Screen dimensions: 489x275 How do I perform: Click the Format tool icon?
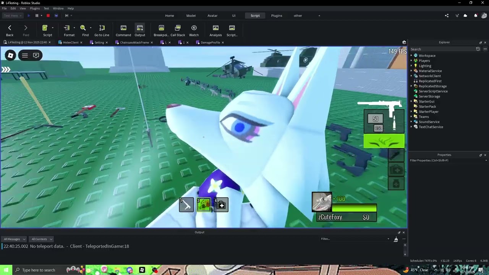point(67,28)
